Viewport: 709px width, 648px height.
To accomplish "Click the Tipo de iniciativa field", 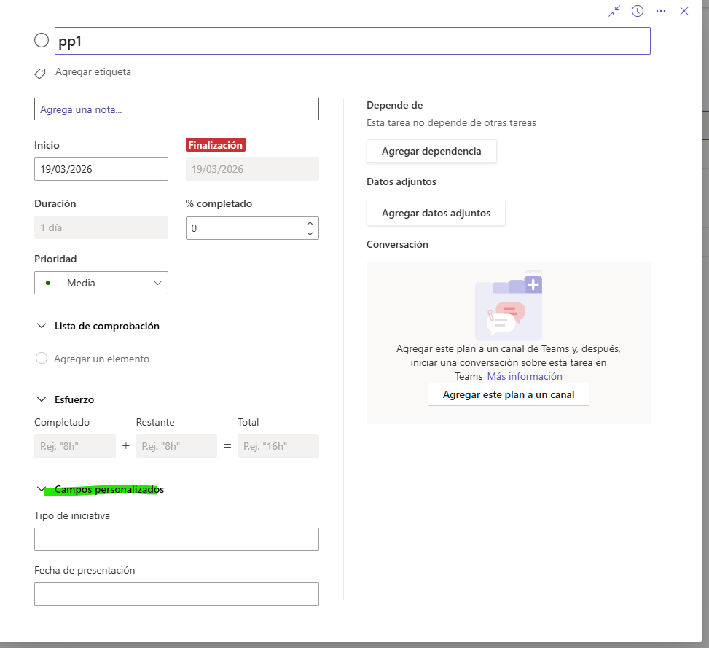I will click(x=176, y=539).
